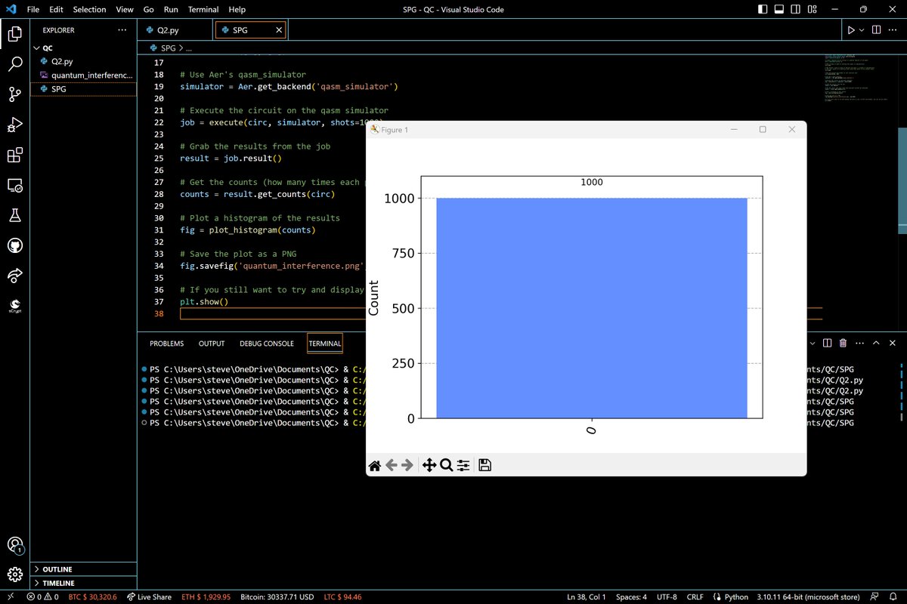907x604 pixels.
Task: Click the blue histogram bar
Action: (591, 308)
